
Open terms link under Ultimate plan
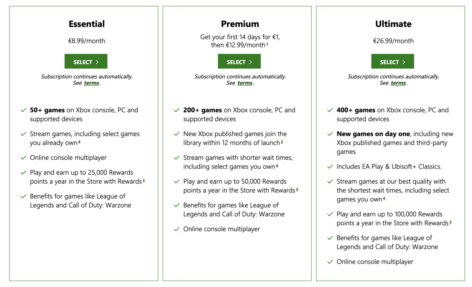[398, 83]
